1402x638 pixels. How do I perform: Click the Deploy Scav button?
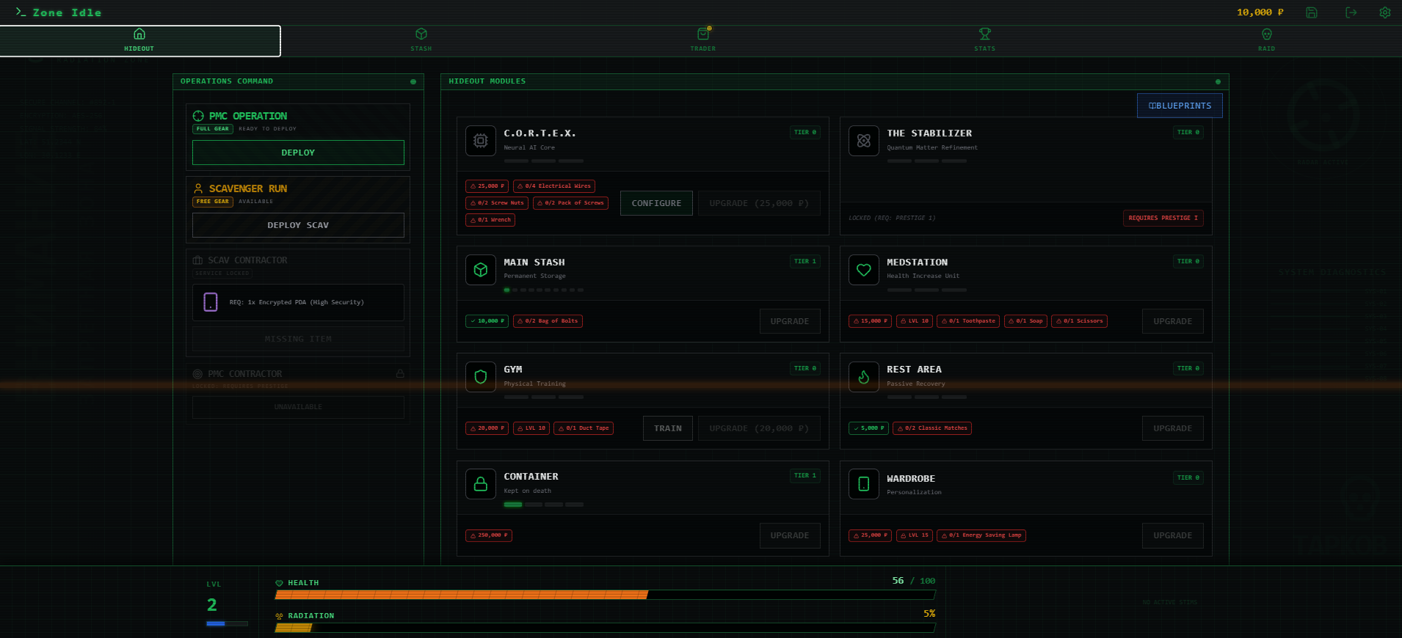(x=298, y=225)
